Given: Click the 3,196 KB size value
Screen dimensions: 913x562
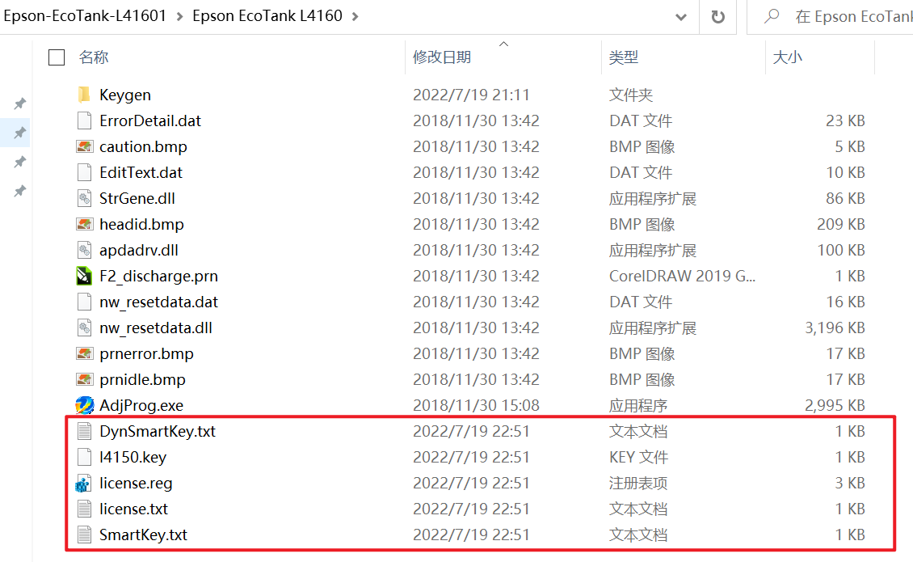Looking at the screenshot, I should pyautogui.click(x=835, y=327).
